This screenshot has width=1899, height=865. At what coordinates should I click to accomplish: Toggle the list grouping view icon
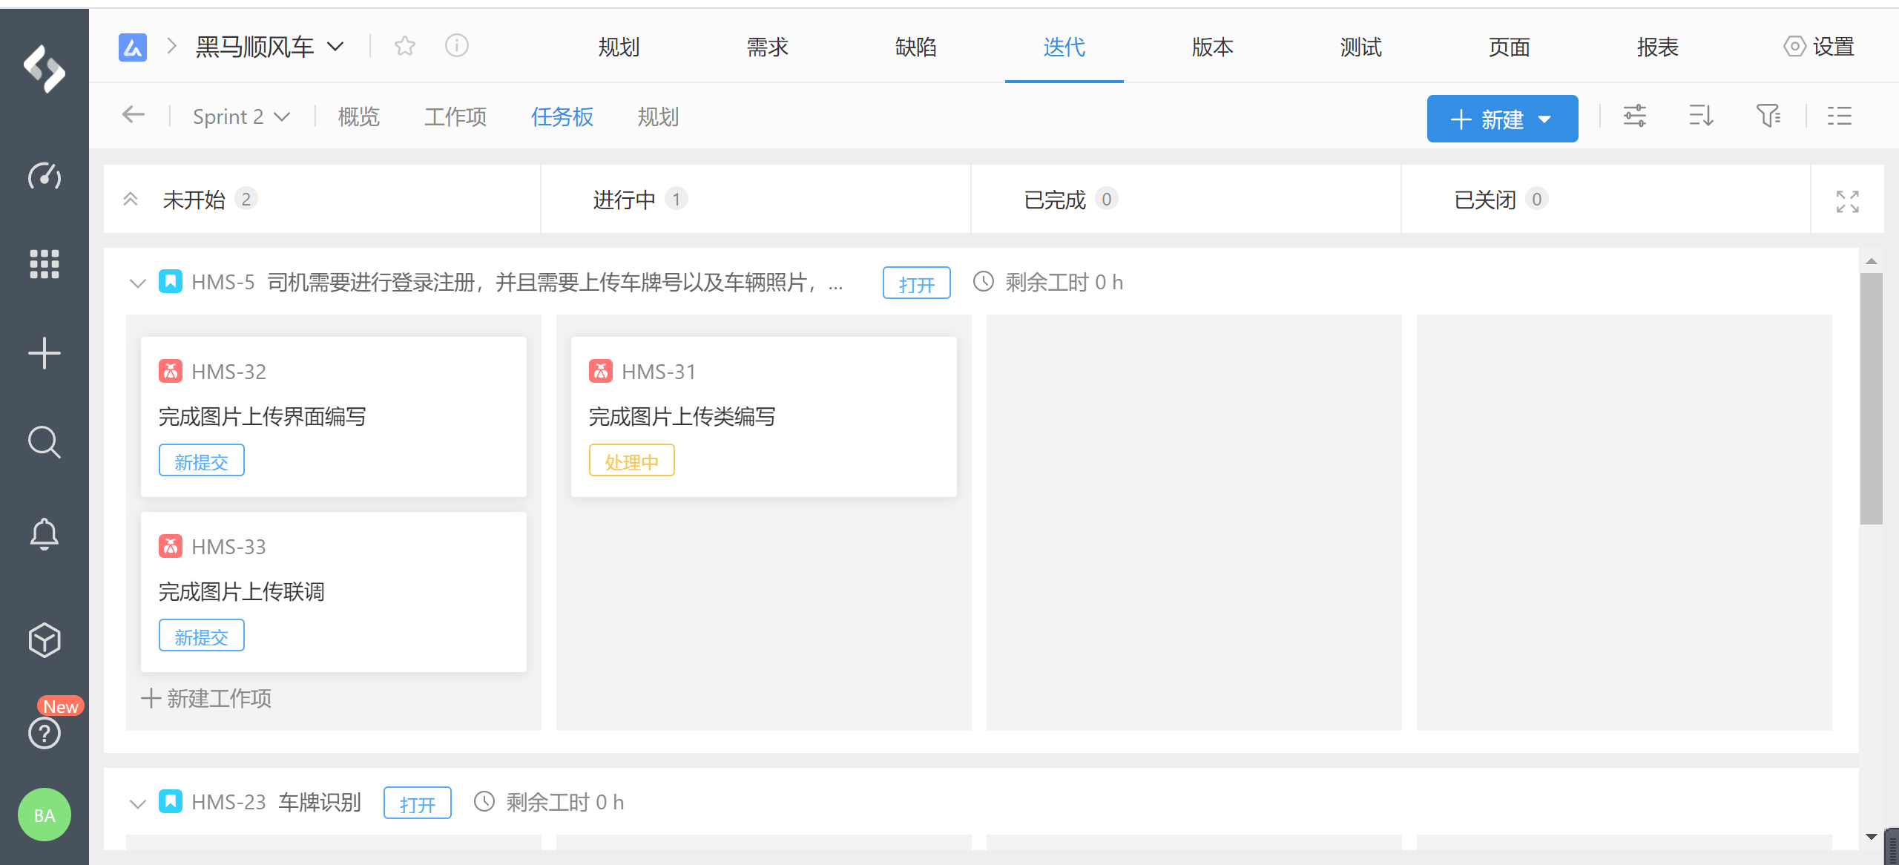pyautogui.click(x=1840, y=116)
